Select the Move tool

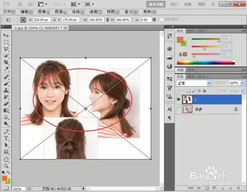coord(6,36)
